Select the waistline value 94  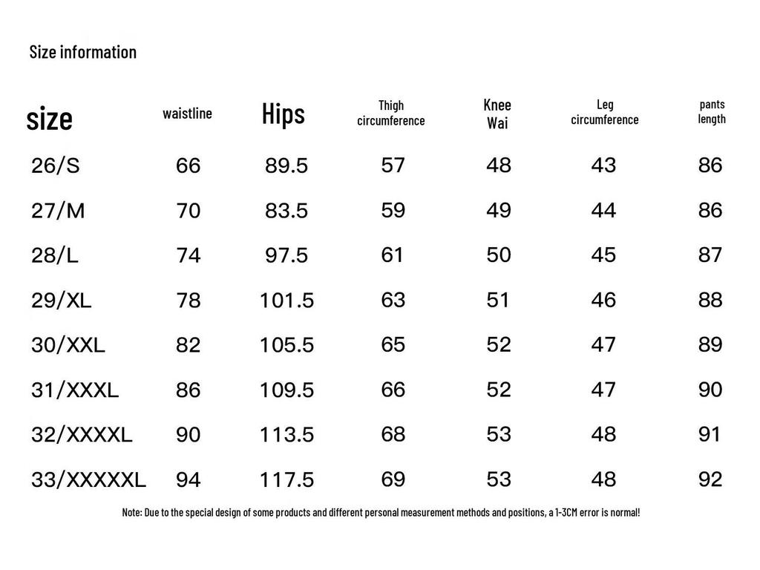click(189, 480)
